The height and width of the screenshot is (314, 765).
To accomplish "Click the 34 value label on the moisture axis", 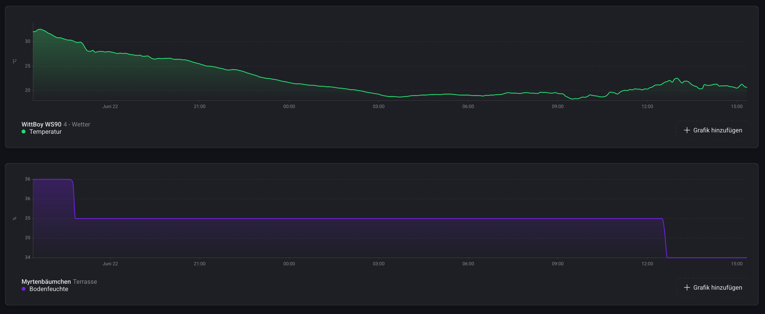I will (x=27, y=257).
